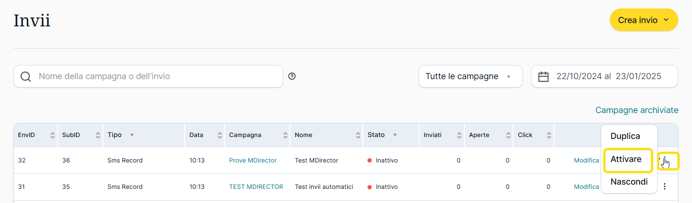The height and width of the screenshot is (203, 692).
Task: Select Duplica from the context menu
Action: coord(625,136)
